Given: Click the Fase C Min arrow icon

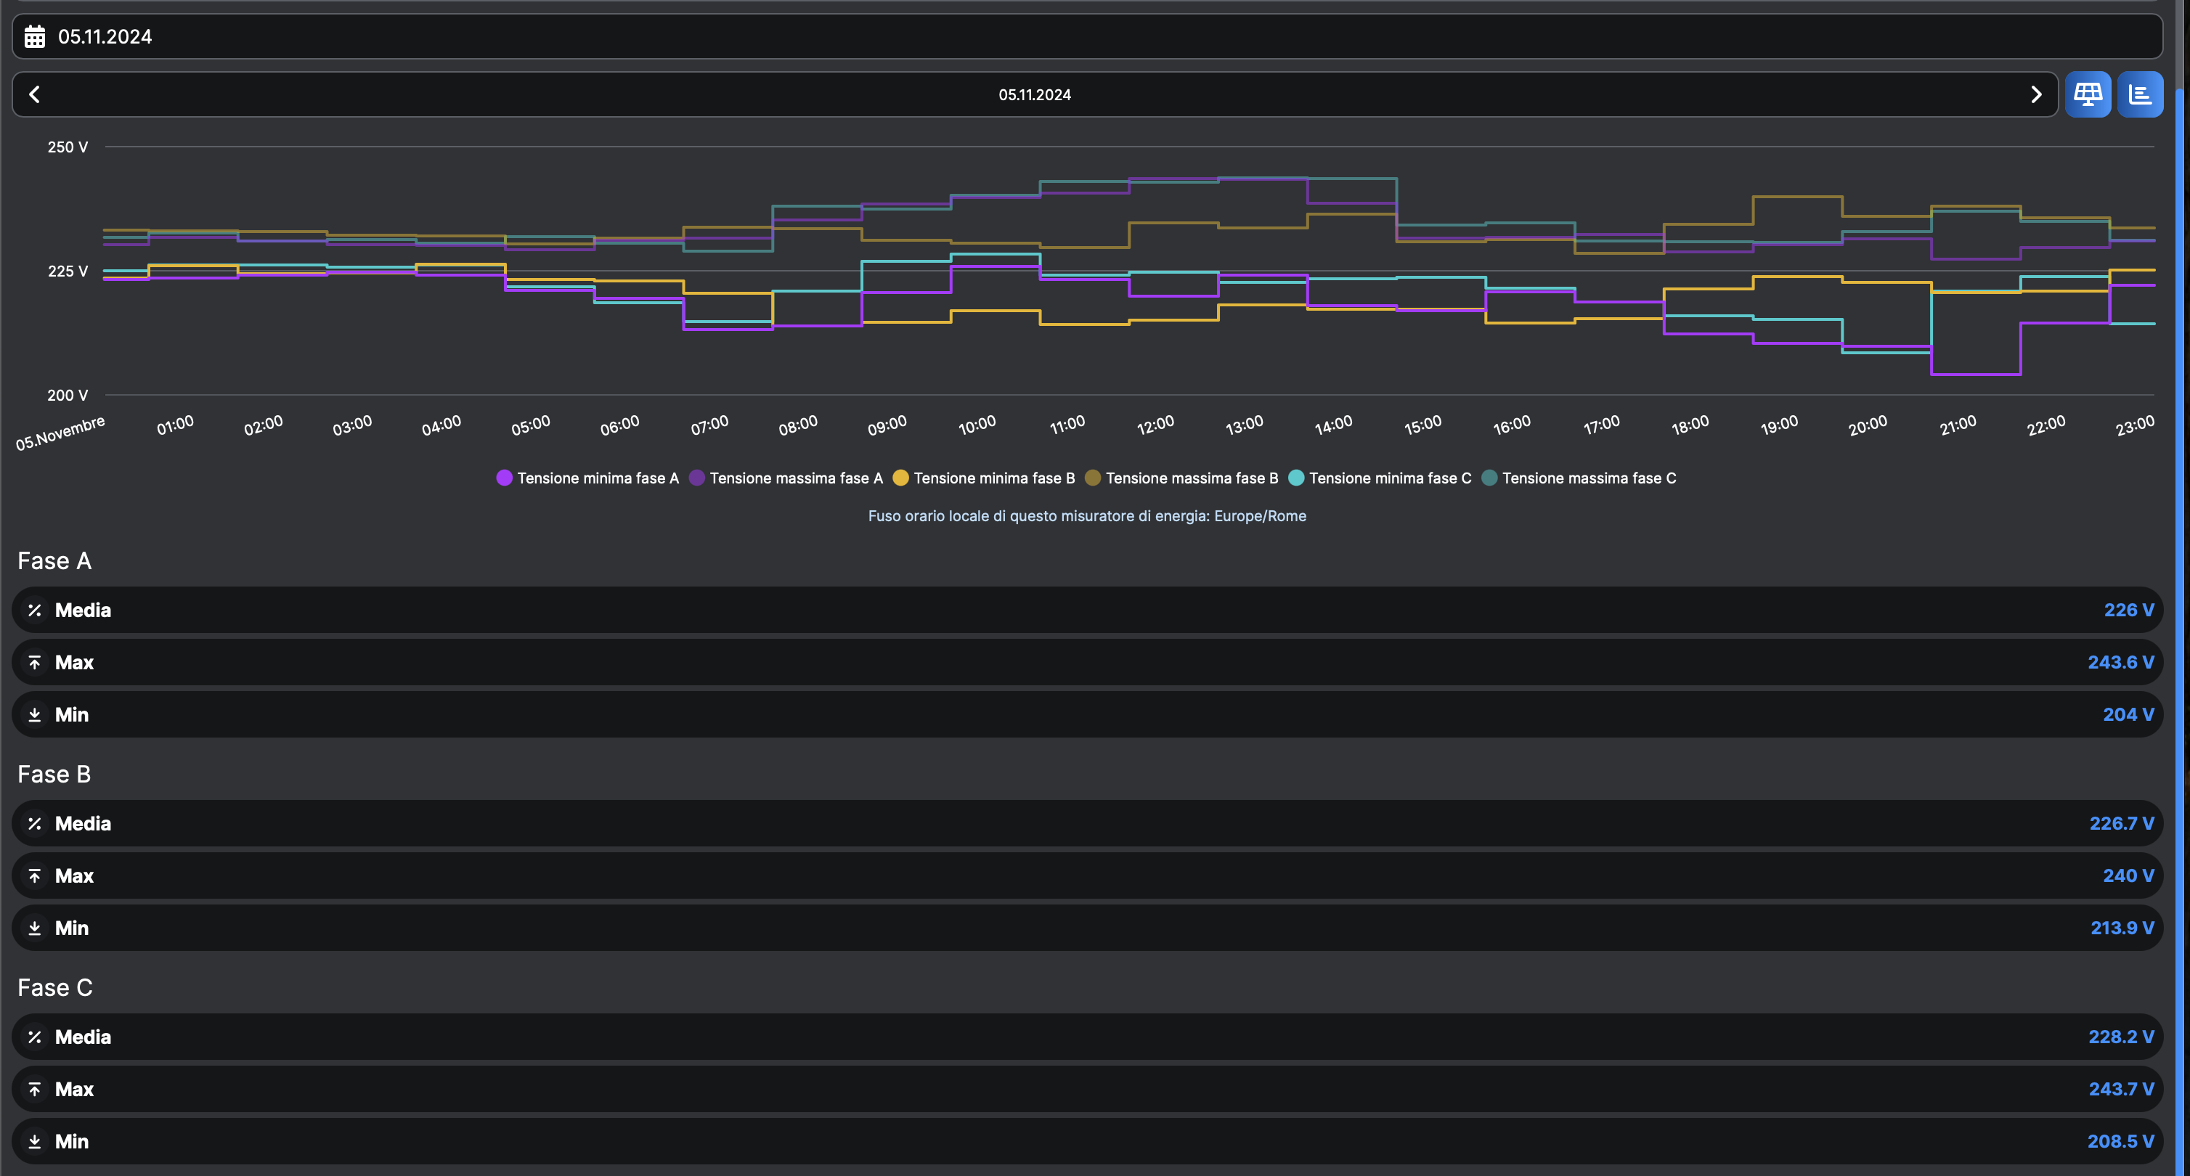Looking at the screenshot, I should (35, 1141).
